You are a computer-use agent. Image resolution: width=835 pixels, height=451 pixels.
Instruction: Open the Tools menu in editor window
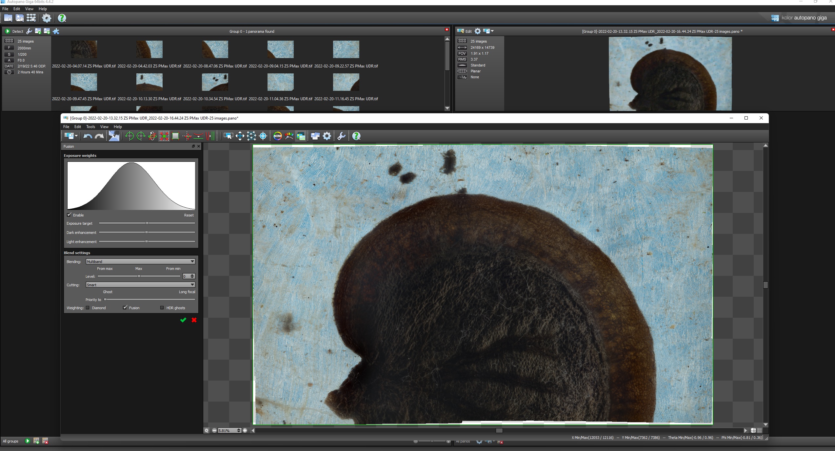coord(90,127)
